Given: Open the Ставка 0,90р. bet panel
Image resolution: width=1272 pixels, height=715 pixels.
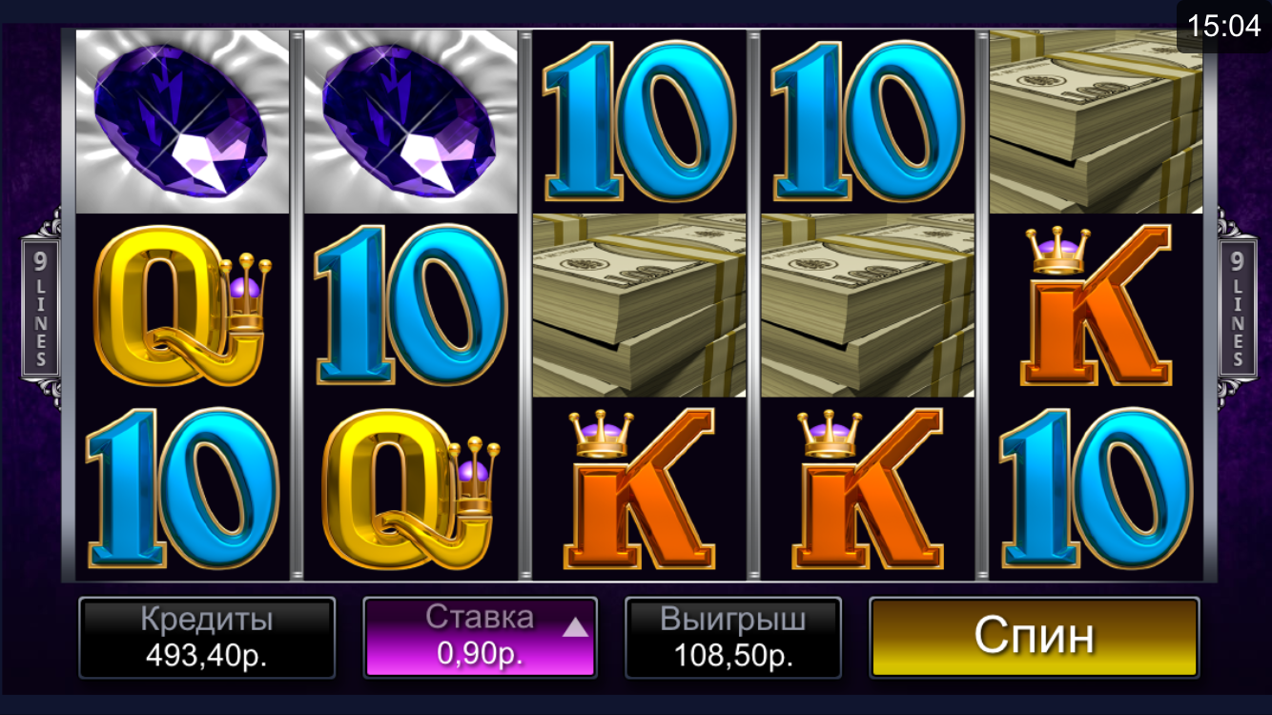Looking at the screenshot, I should [481, 638].
